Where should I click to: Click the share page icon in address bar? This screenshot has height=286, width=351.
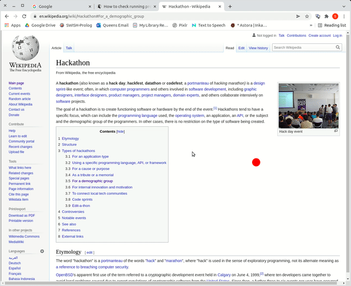pyautogui.click(x=298, y=16)
